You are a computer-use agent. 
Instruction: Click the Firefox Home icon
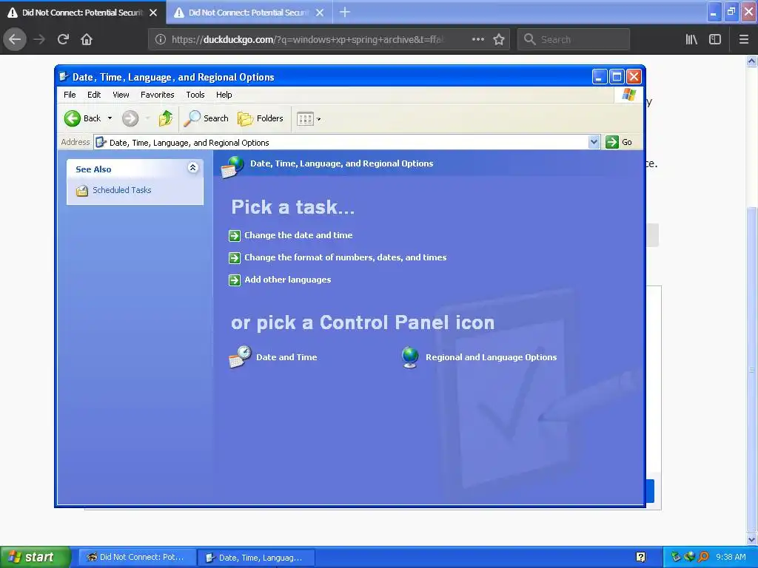click(x=87, y=39)
